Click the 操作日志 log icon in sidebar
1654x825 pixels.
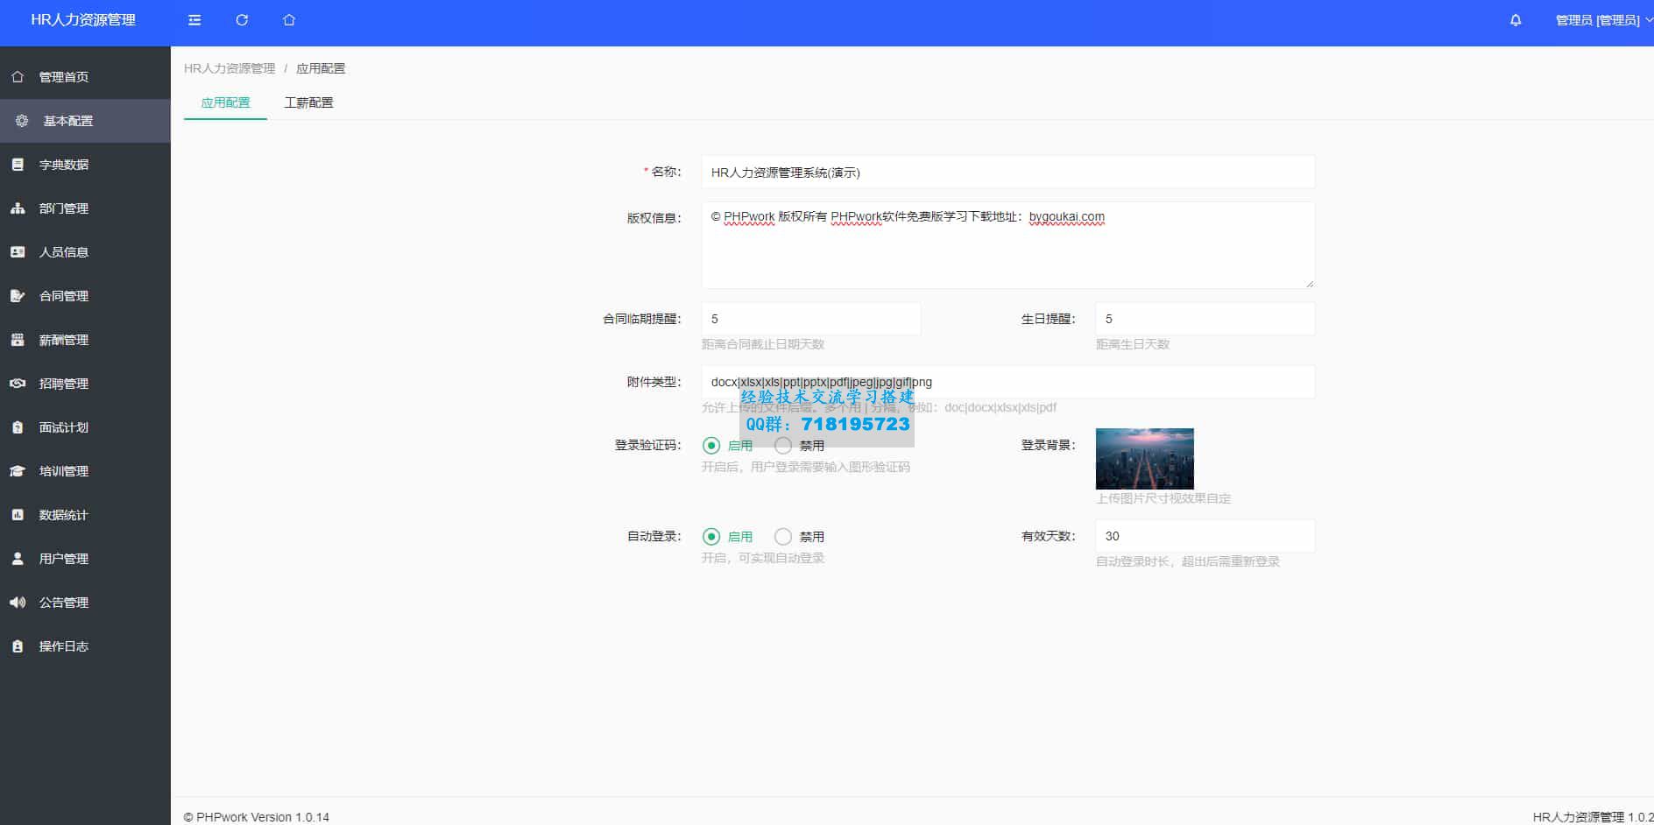point(18,646)
